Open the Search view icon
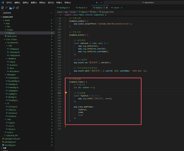Image resolution: width=184 pixels, height=151 pixels. 6,8
